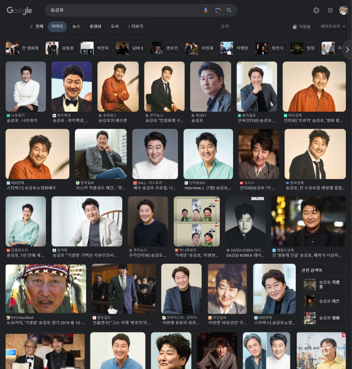Click the 쿠키뉴스 칸영화제 caption link
This screenshot has width=352, height=369.
(x=164, y=120)
